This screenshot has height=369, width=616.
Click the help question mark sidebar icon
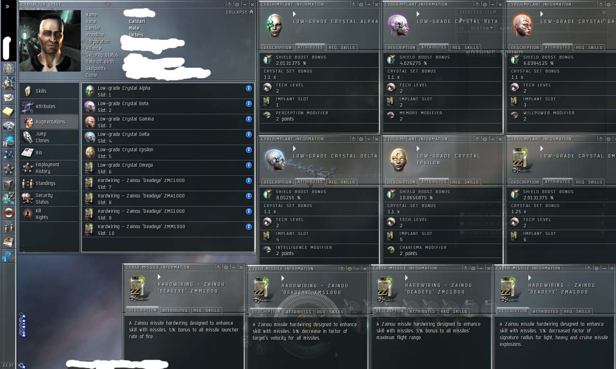8,256
